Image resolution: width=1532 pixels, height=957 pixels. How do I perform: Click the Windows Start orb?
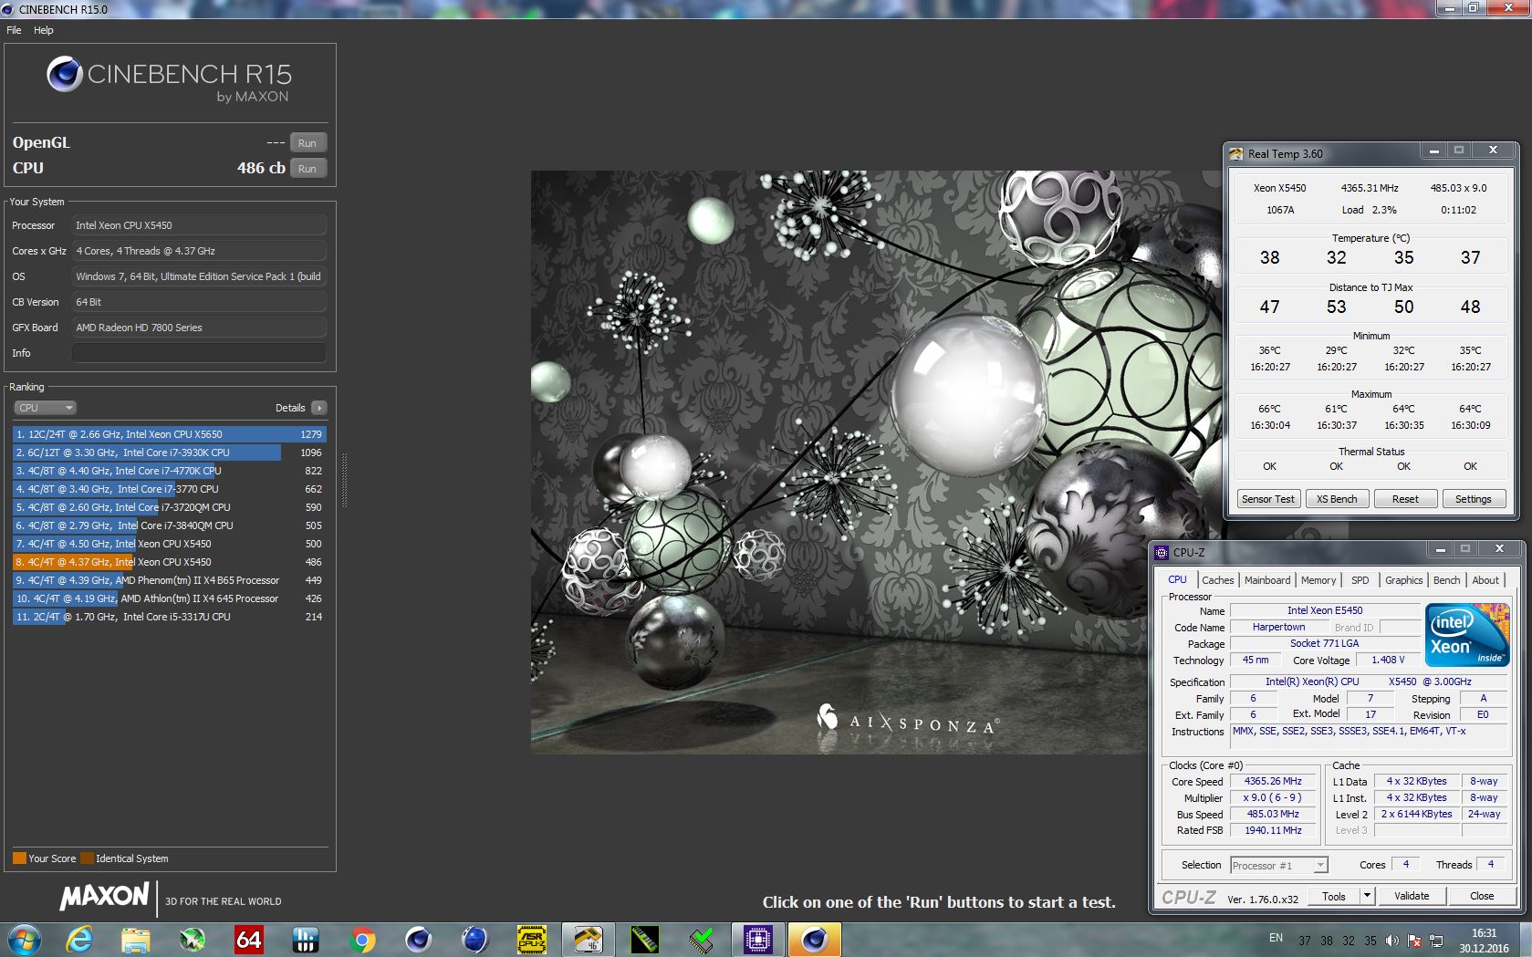pyautogui.click(x=24, y=939)
